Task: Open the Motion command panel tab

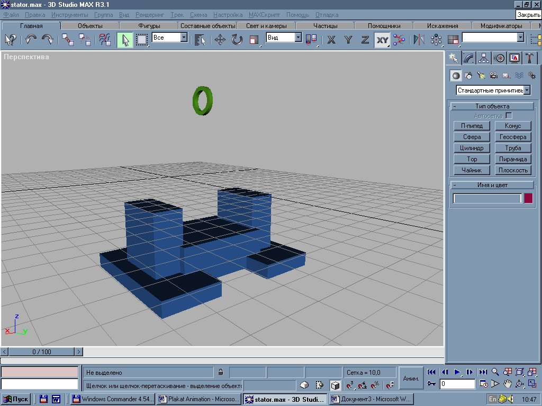Action: [x=499, y=58]
